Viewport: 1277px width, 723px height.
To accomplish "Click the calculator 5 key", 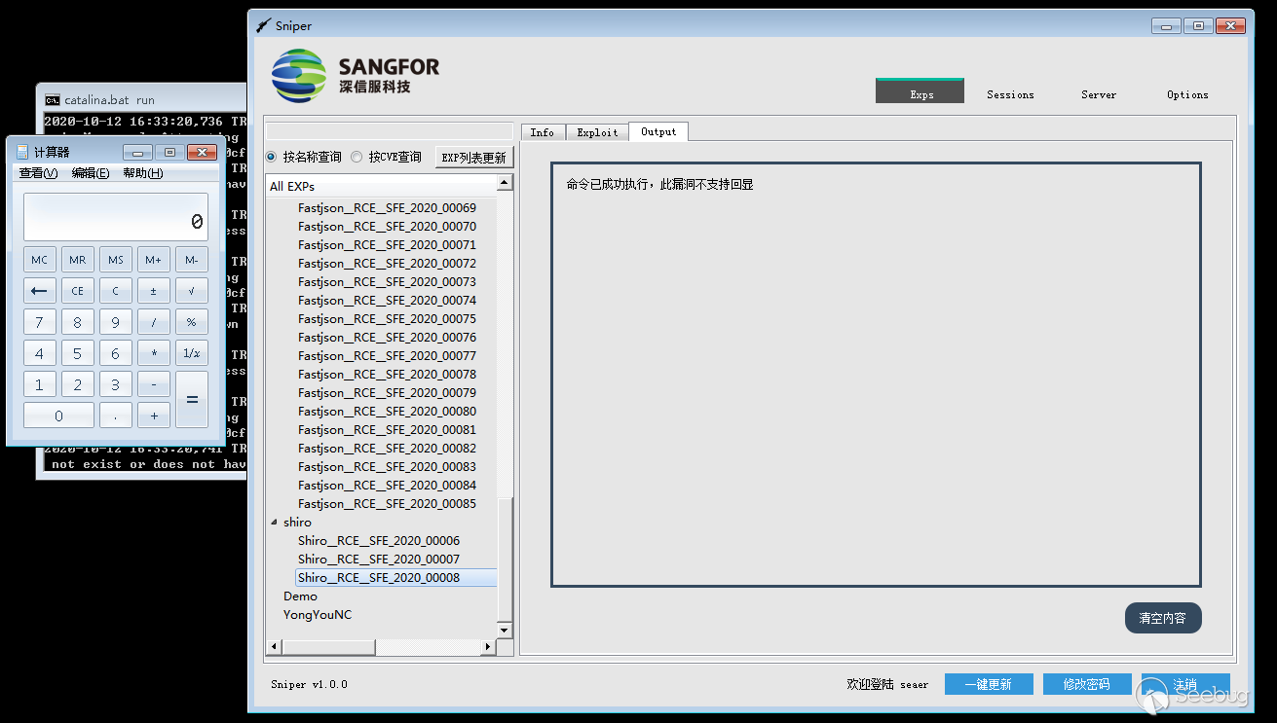I will click(x=77, y=353).
